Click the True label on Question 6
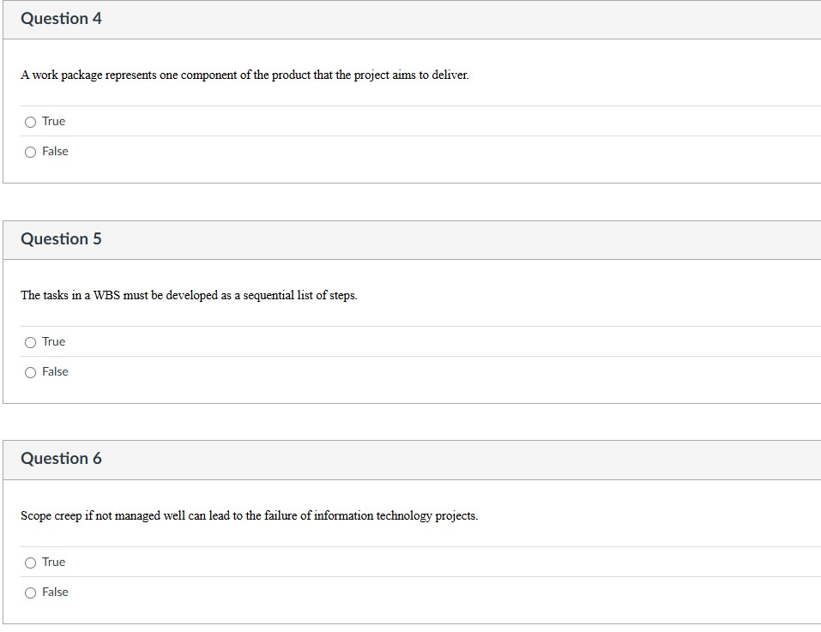821x632 pixels. pyautogui.click(x=54, y=562)
